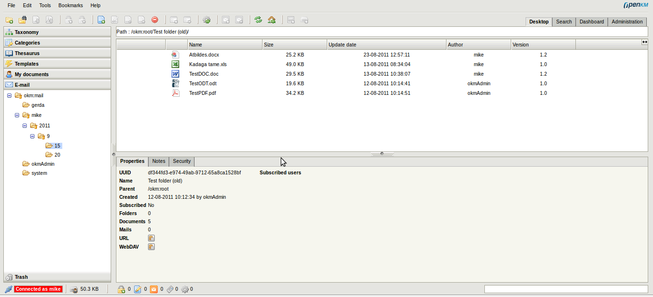Collapse the 2011 folder tree node
Image resolution: width=653 pixels, height=297 pixels.
click(25, 126)
